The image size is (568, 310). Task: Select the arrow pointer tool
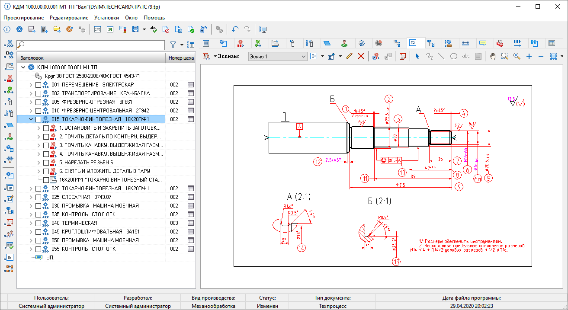pyautogui.click(x=417, y=56)
